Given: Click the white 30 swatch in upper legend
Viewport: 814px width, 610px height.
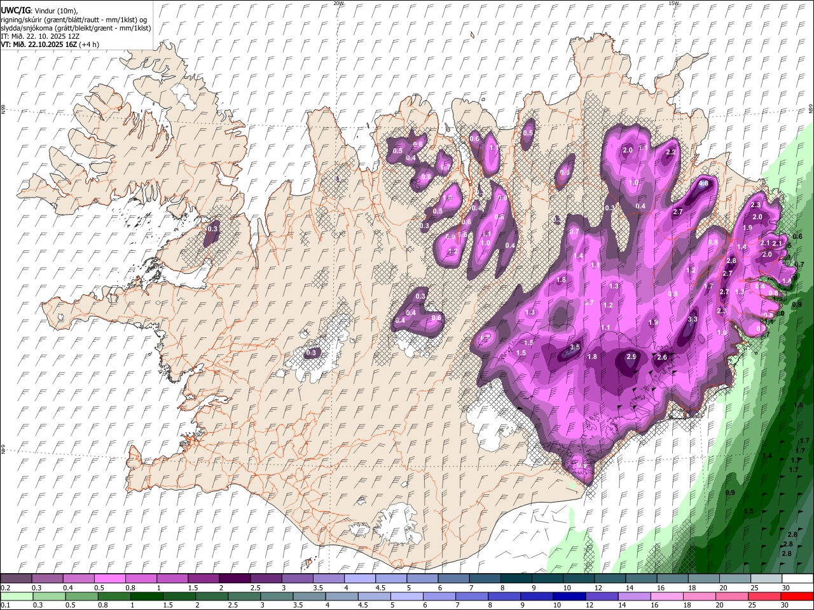Looking at the screenshot, I should (796, 579).
